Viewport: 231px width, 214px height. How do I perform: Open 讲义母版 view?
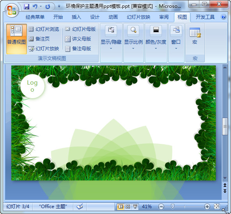(x=78, y=39)
